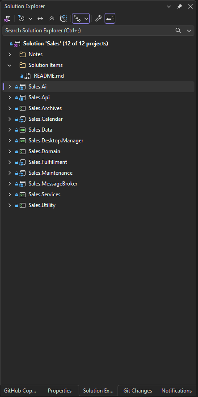
Task: Click the pin auto-hide icon
Action: coord(180,6)
